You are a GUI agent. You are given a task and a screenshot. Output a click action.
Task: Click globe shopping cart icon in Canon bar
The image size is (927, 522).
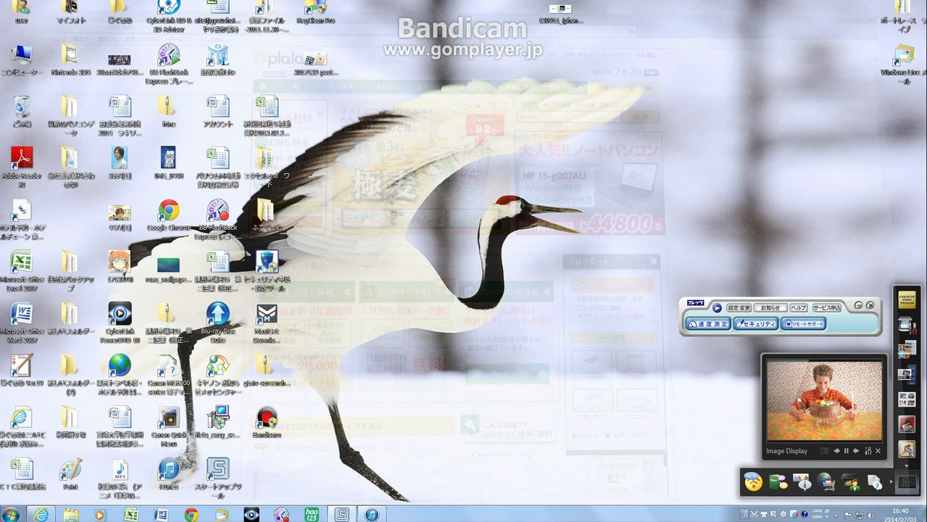coord(826,481)
